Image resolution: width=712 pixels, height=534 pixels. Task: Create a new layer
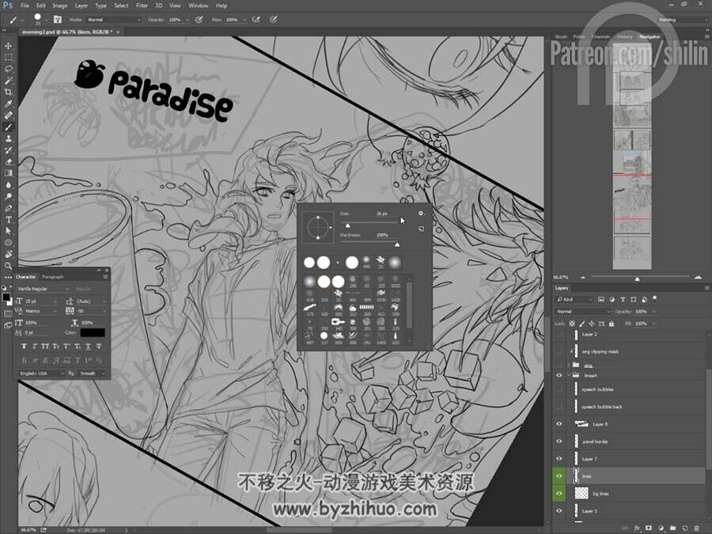[x=685, y=528]
